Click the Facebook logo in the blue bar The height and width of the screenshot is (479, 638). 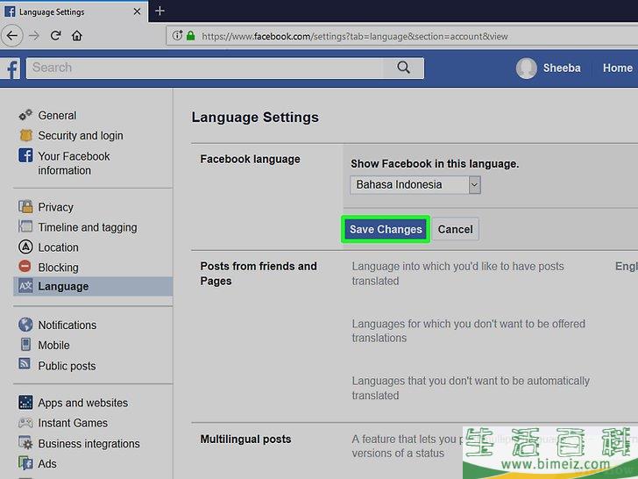click(11, 68)
